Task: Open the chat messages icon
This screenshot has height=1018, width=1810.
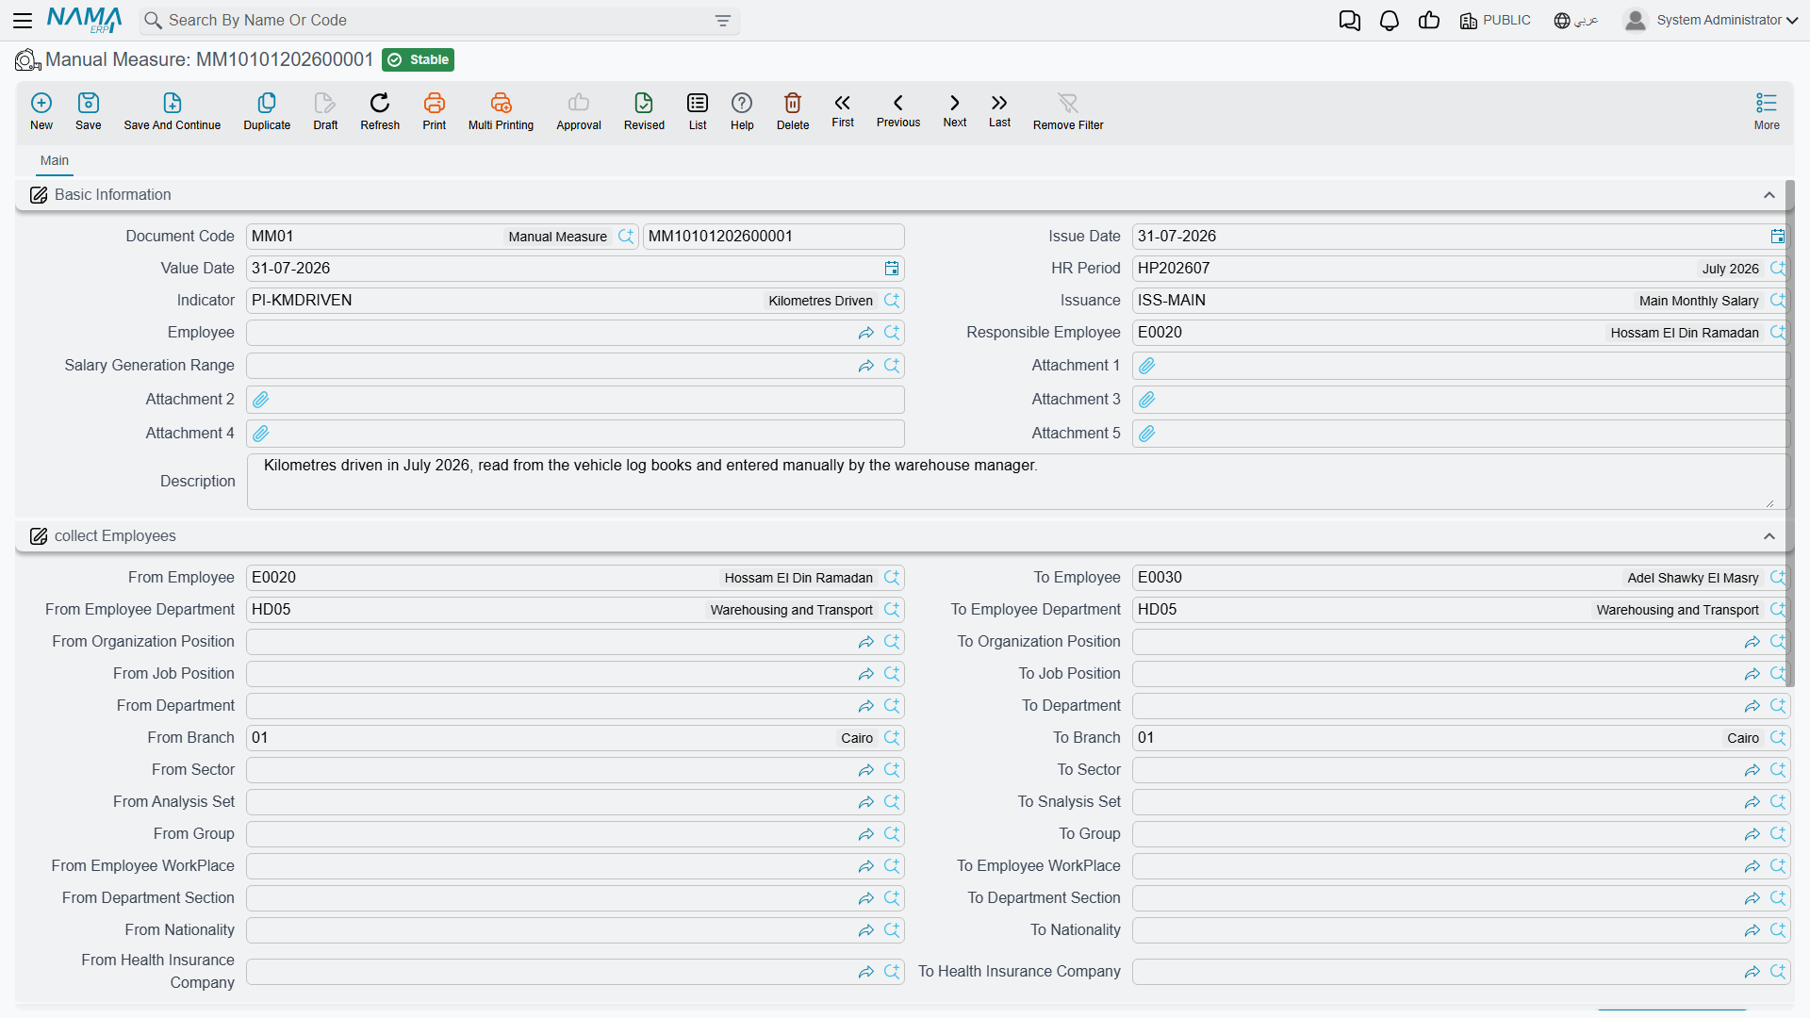Action: coord(1349,21)
